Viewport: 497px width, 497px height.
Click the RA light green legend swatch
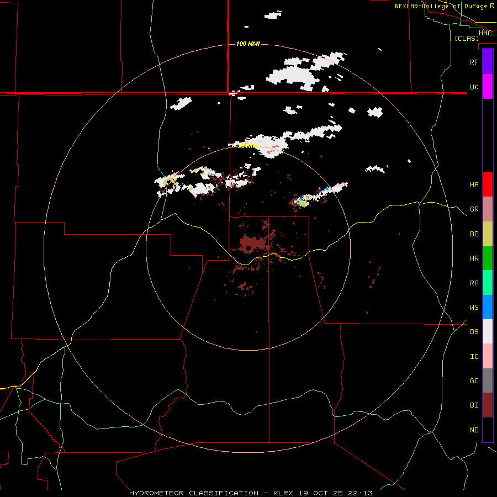[x=488, y=283]
